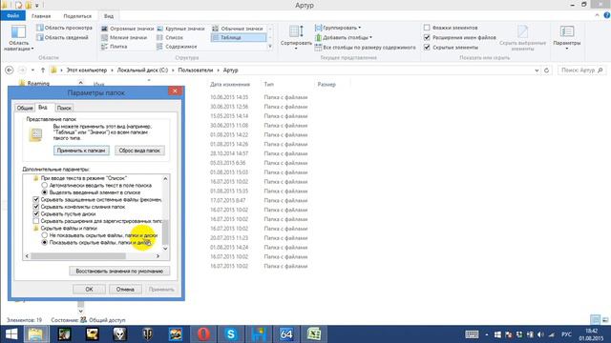Select Show hidden files, folders and drives
Viewport: 611px width, 343px height.
coord(45,242)
